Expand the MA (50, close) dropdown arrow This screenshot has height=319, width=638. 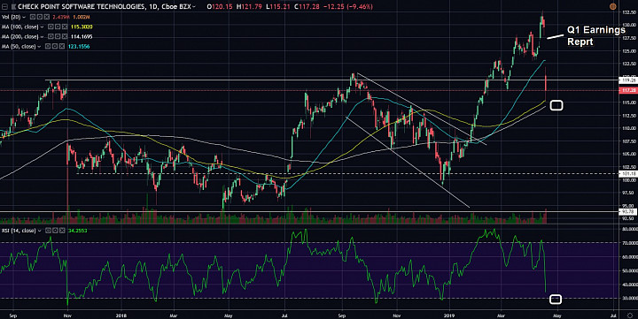coord(39,46)
